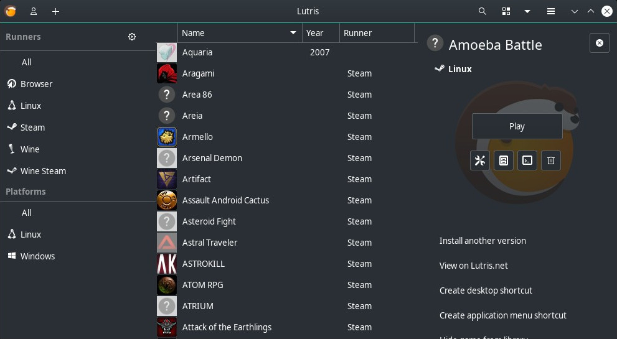The image size is (617, 339).
Task: Click the Aquaria game thumbnail
Action: 167,52
